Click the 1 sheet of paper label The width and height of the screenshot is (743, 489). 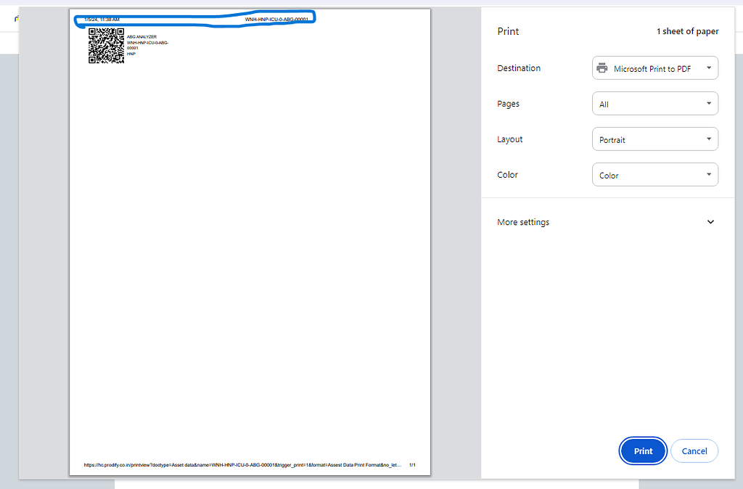687,31
